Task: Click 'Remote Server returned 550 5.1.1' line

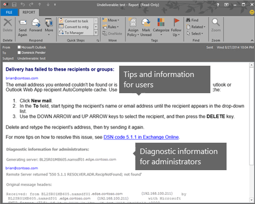Action: tap(74, 175)
